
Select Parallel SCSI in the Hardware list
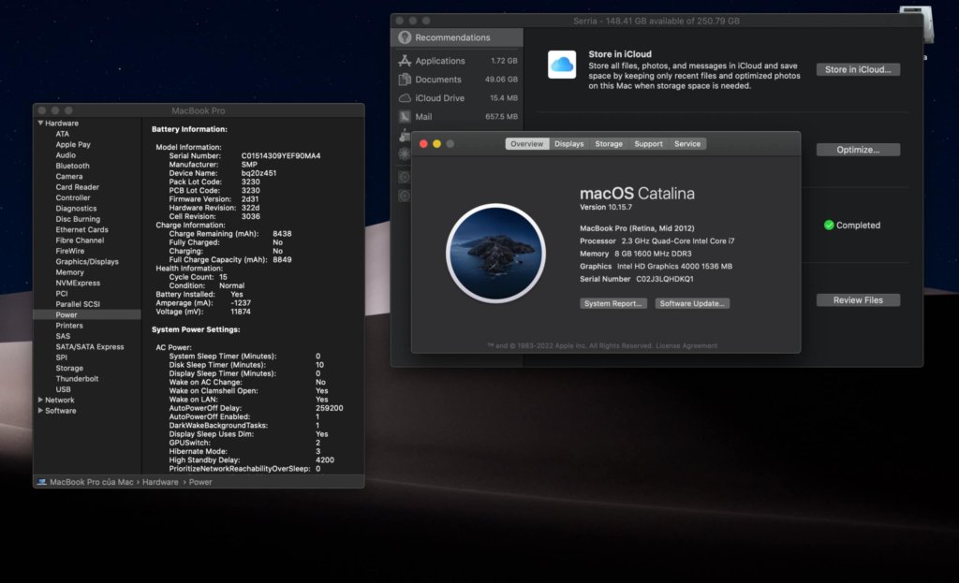[x=78, y=304]
